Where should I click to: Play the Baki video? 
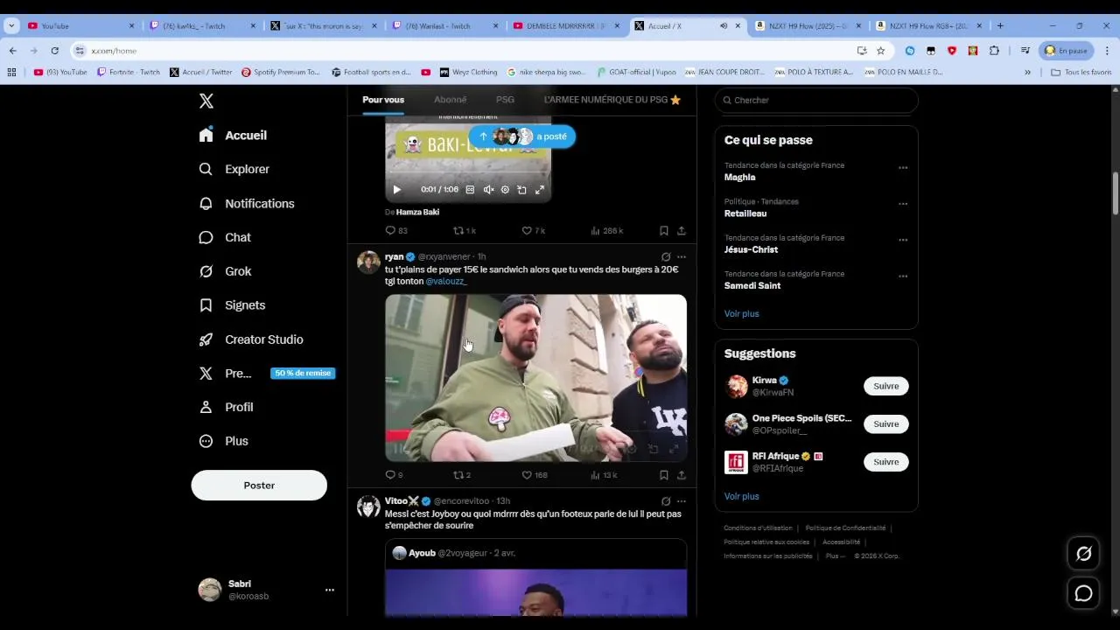click(x=396, y=189)
